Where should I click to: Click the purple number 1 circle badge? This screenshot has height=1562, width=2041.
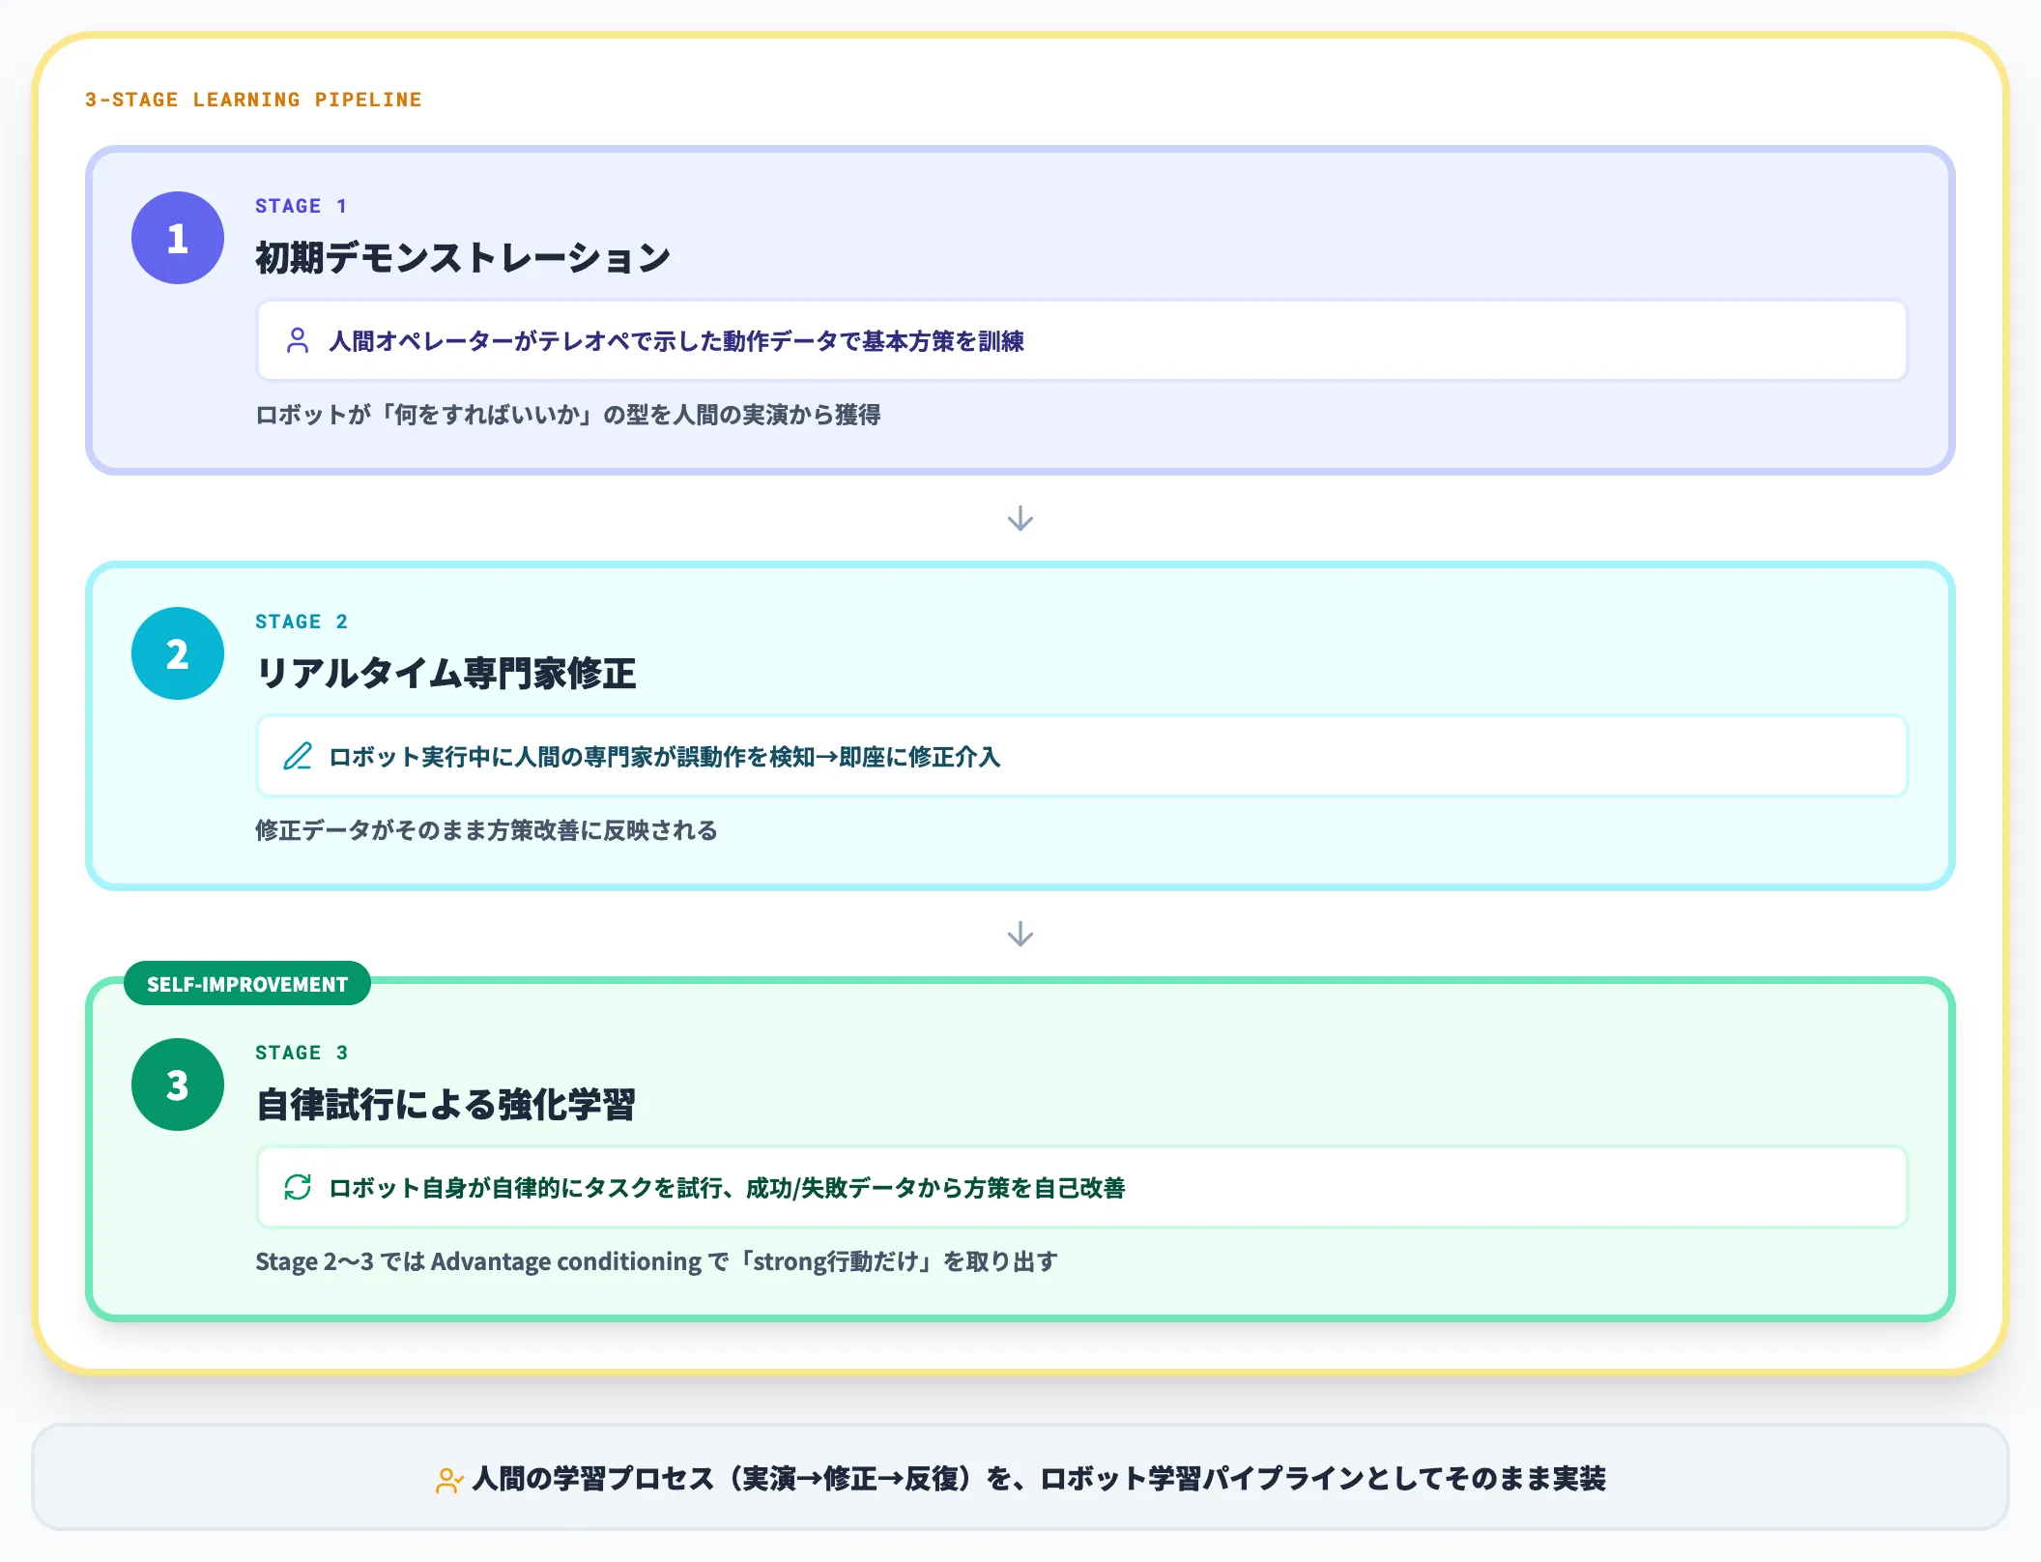178,238
